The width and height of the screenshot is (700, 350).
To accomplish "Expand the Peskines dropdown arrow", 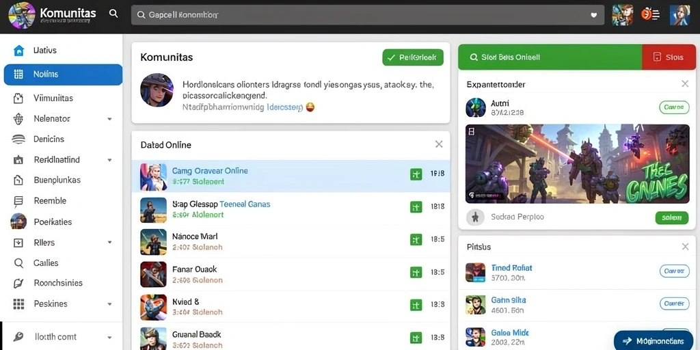I will [109, 304].
